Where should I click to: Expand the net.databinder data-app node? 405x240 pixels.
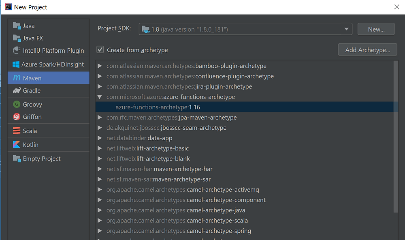(x=100, y=138)
